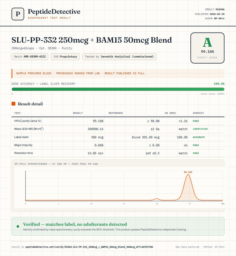Click the product title SLU-PP-332 BAM15 Blend
Screen dimensions: 236x256
[x=92, y=40]
